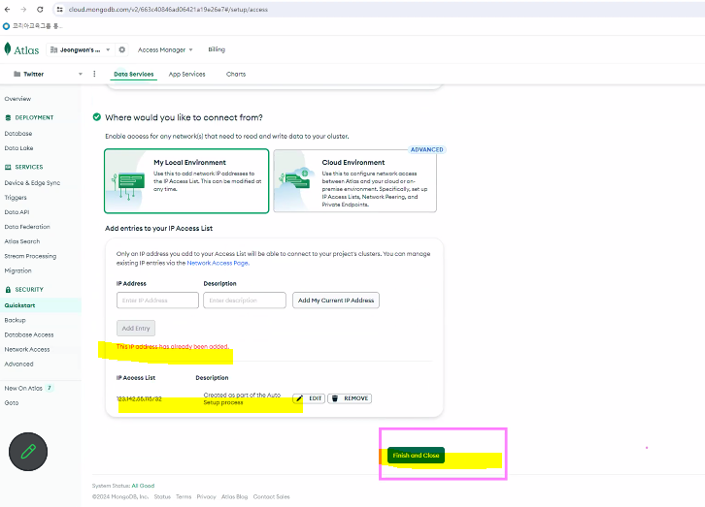Open the Privacy footer link
Image resolution: width=705 pixels, height=507 pixels.
coord(207,497)
